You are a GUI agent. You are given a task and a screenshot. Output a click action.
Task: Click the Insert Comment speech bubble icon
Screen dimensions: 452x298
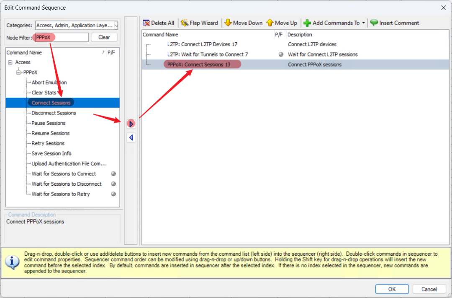point(374,23)
